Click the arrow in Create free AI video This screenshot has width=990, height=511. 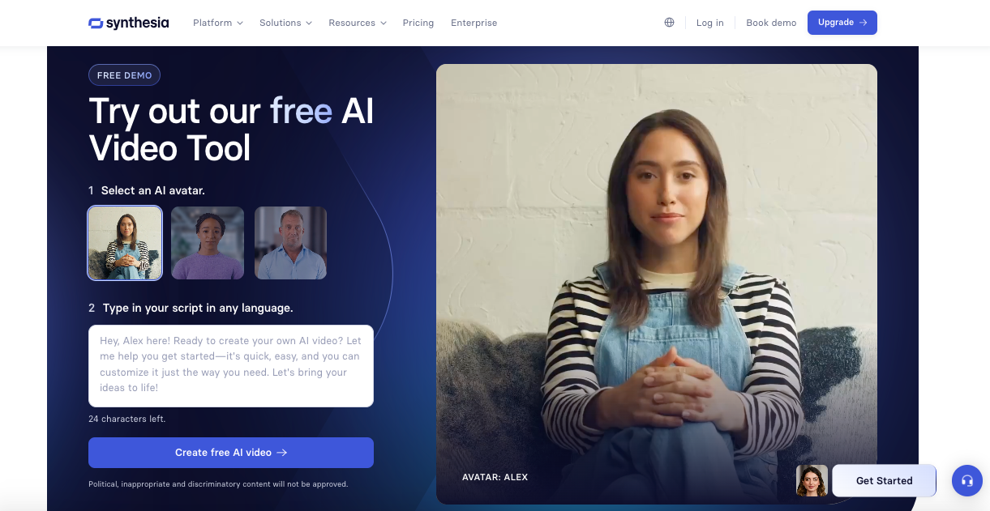tap(282, 453)
